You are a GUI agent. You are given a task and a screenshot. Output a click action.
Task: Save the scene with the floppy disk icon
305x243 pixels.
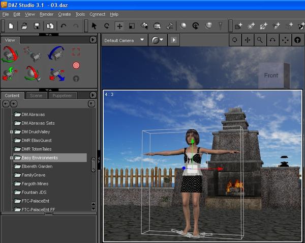37,25
